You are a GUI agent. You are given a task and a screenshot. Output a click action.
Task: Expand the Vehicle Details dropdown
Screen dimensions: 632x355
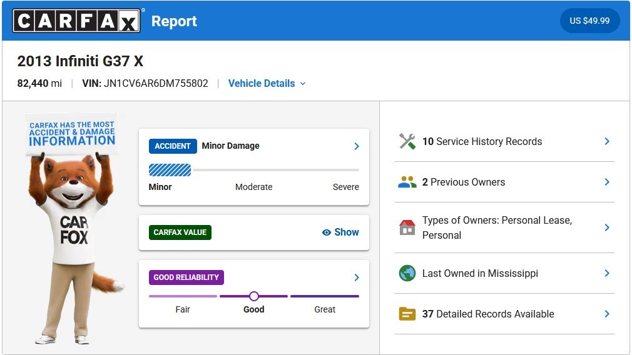pyautogui.click(x=267, y=83)
